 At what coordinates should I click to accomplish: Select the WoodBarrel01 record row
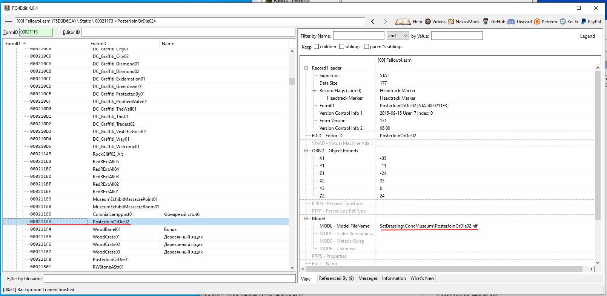click(107, 229)
